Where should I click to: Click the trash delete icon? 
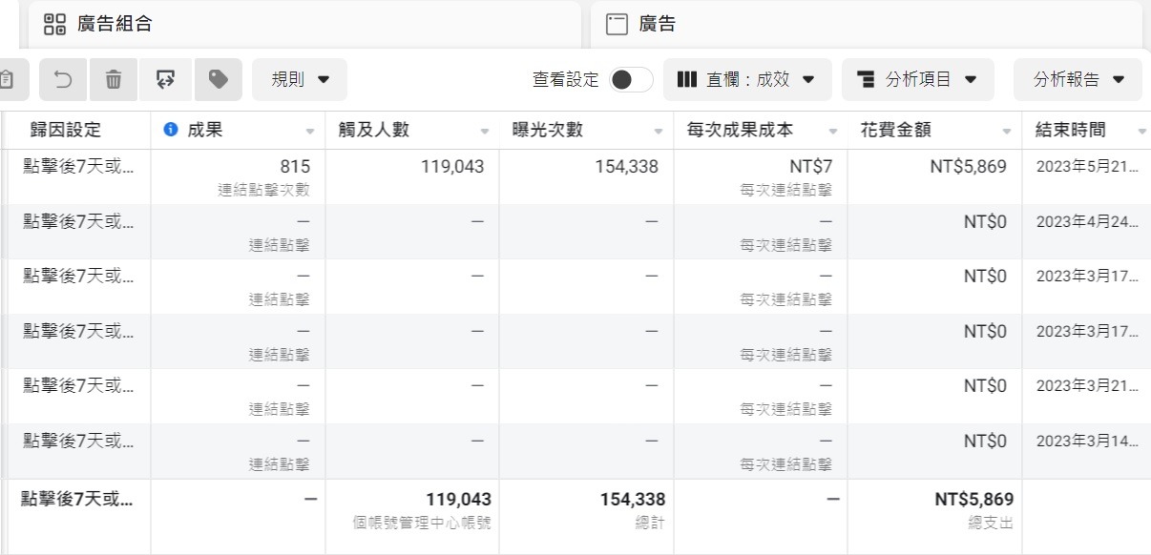[114, 80]
